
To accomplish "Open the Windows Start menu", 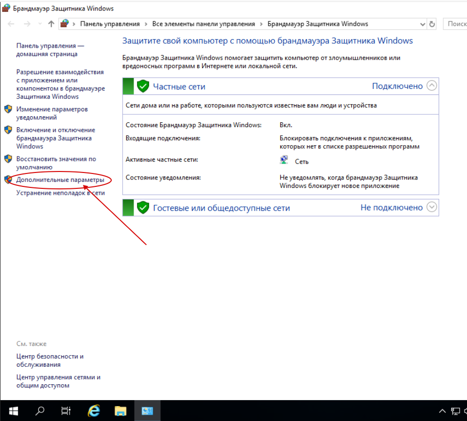I will [x=13, y=411].
